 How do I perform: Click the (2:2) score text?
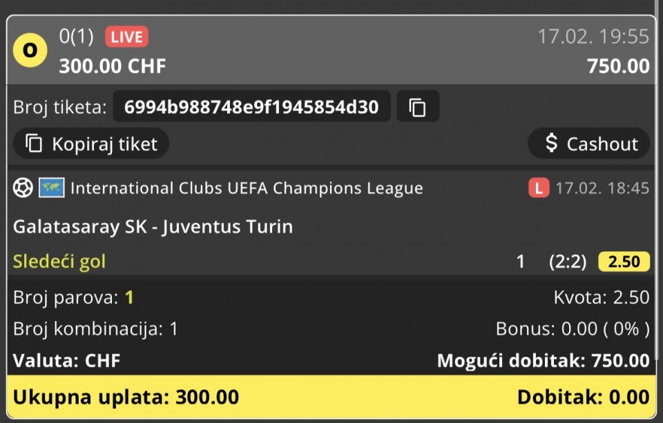click(x=568, y=262)
